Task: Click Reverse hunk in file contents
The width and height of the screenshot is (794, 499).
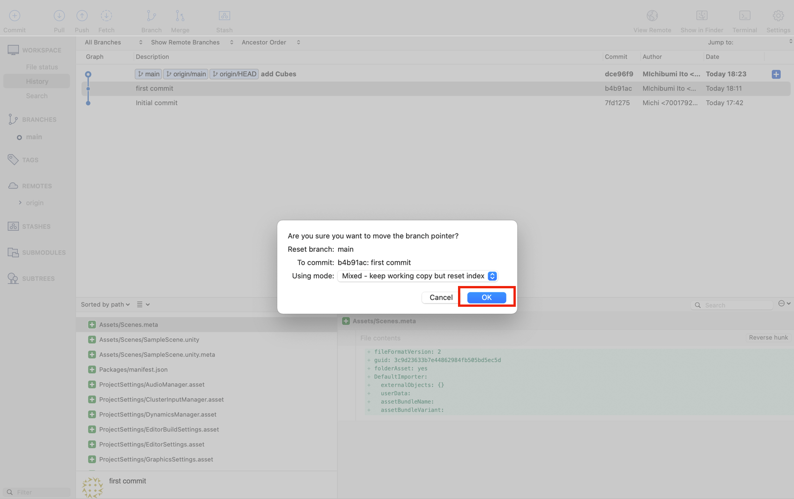Action: tap(768, 337)
